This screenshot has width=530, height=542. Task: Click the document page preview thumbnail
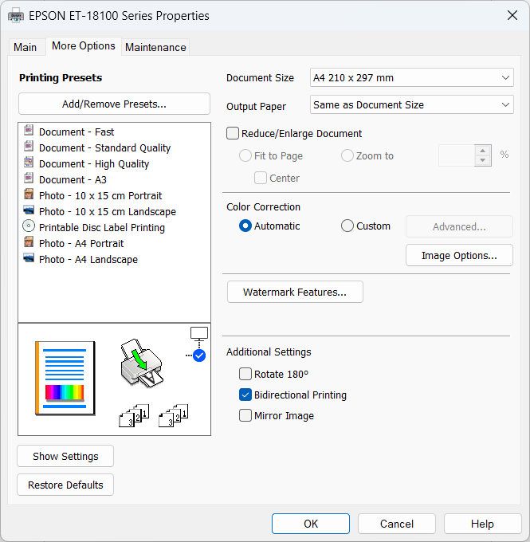65,378
